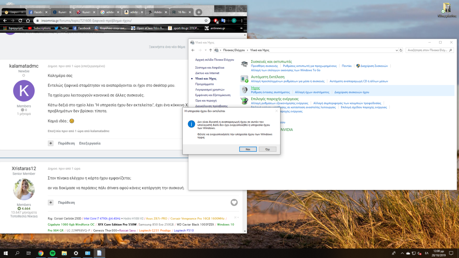
Task: Click the Αυτόματη Εκτέλεση icon
Action: (245, 79)
